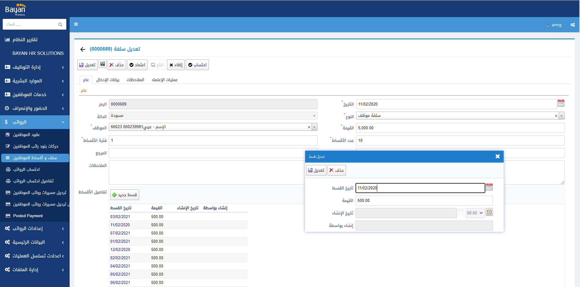Viewport: 580px width, 287px height.
Task: Open calendar picker for التاريخ field
Action: 561,103
